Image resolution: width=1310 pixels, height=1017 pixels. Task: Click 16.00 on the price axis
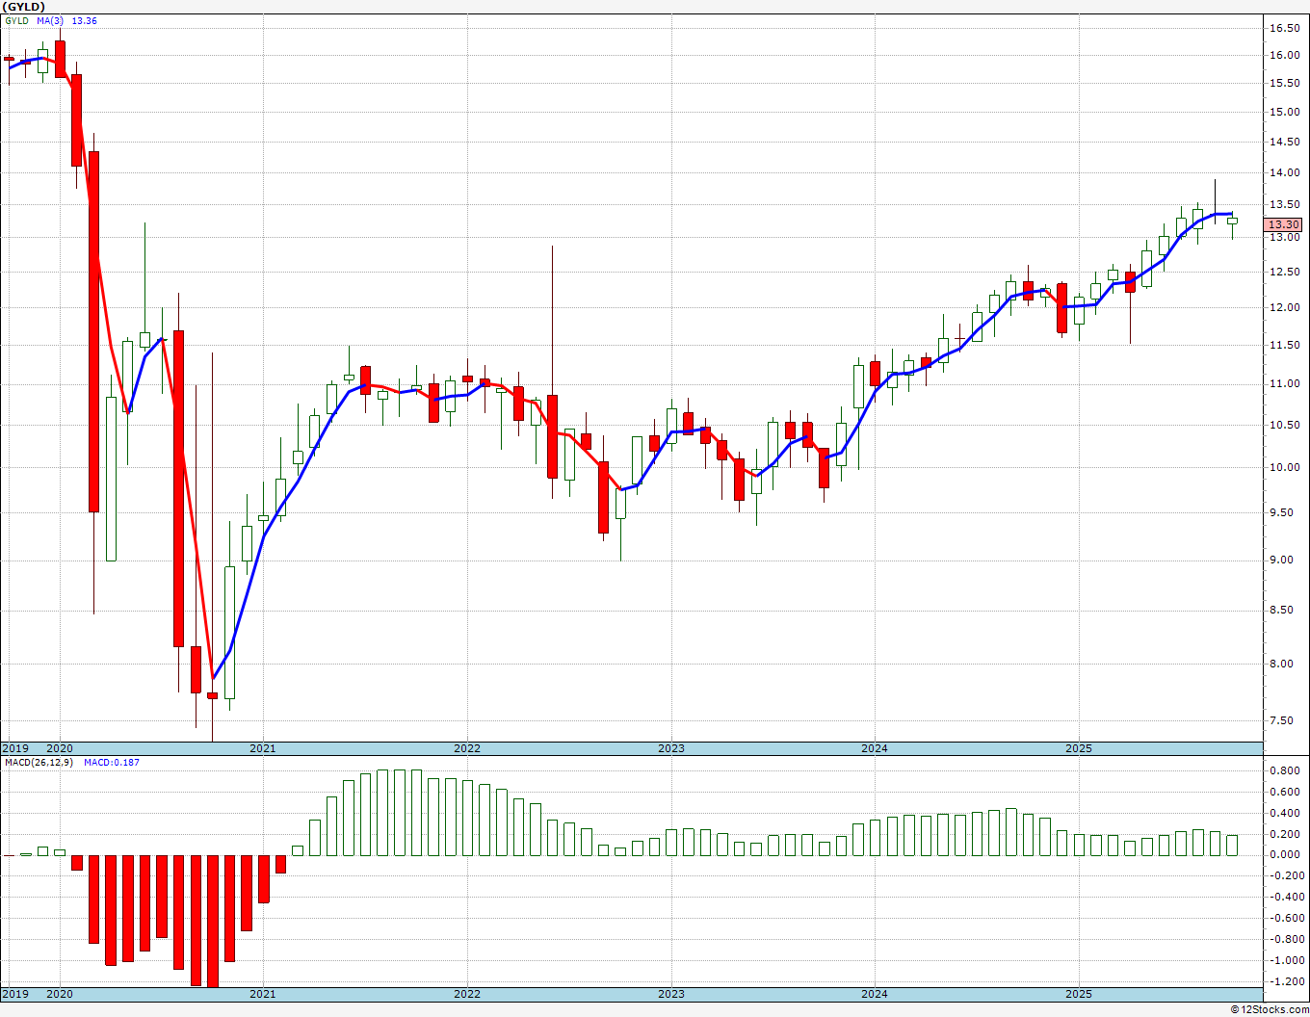point(1284,55)
